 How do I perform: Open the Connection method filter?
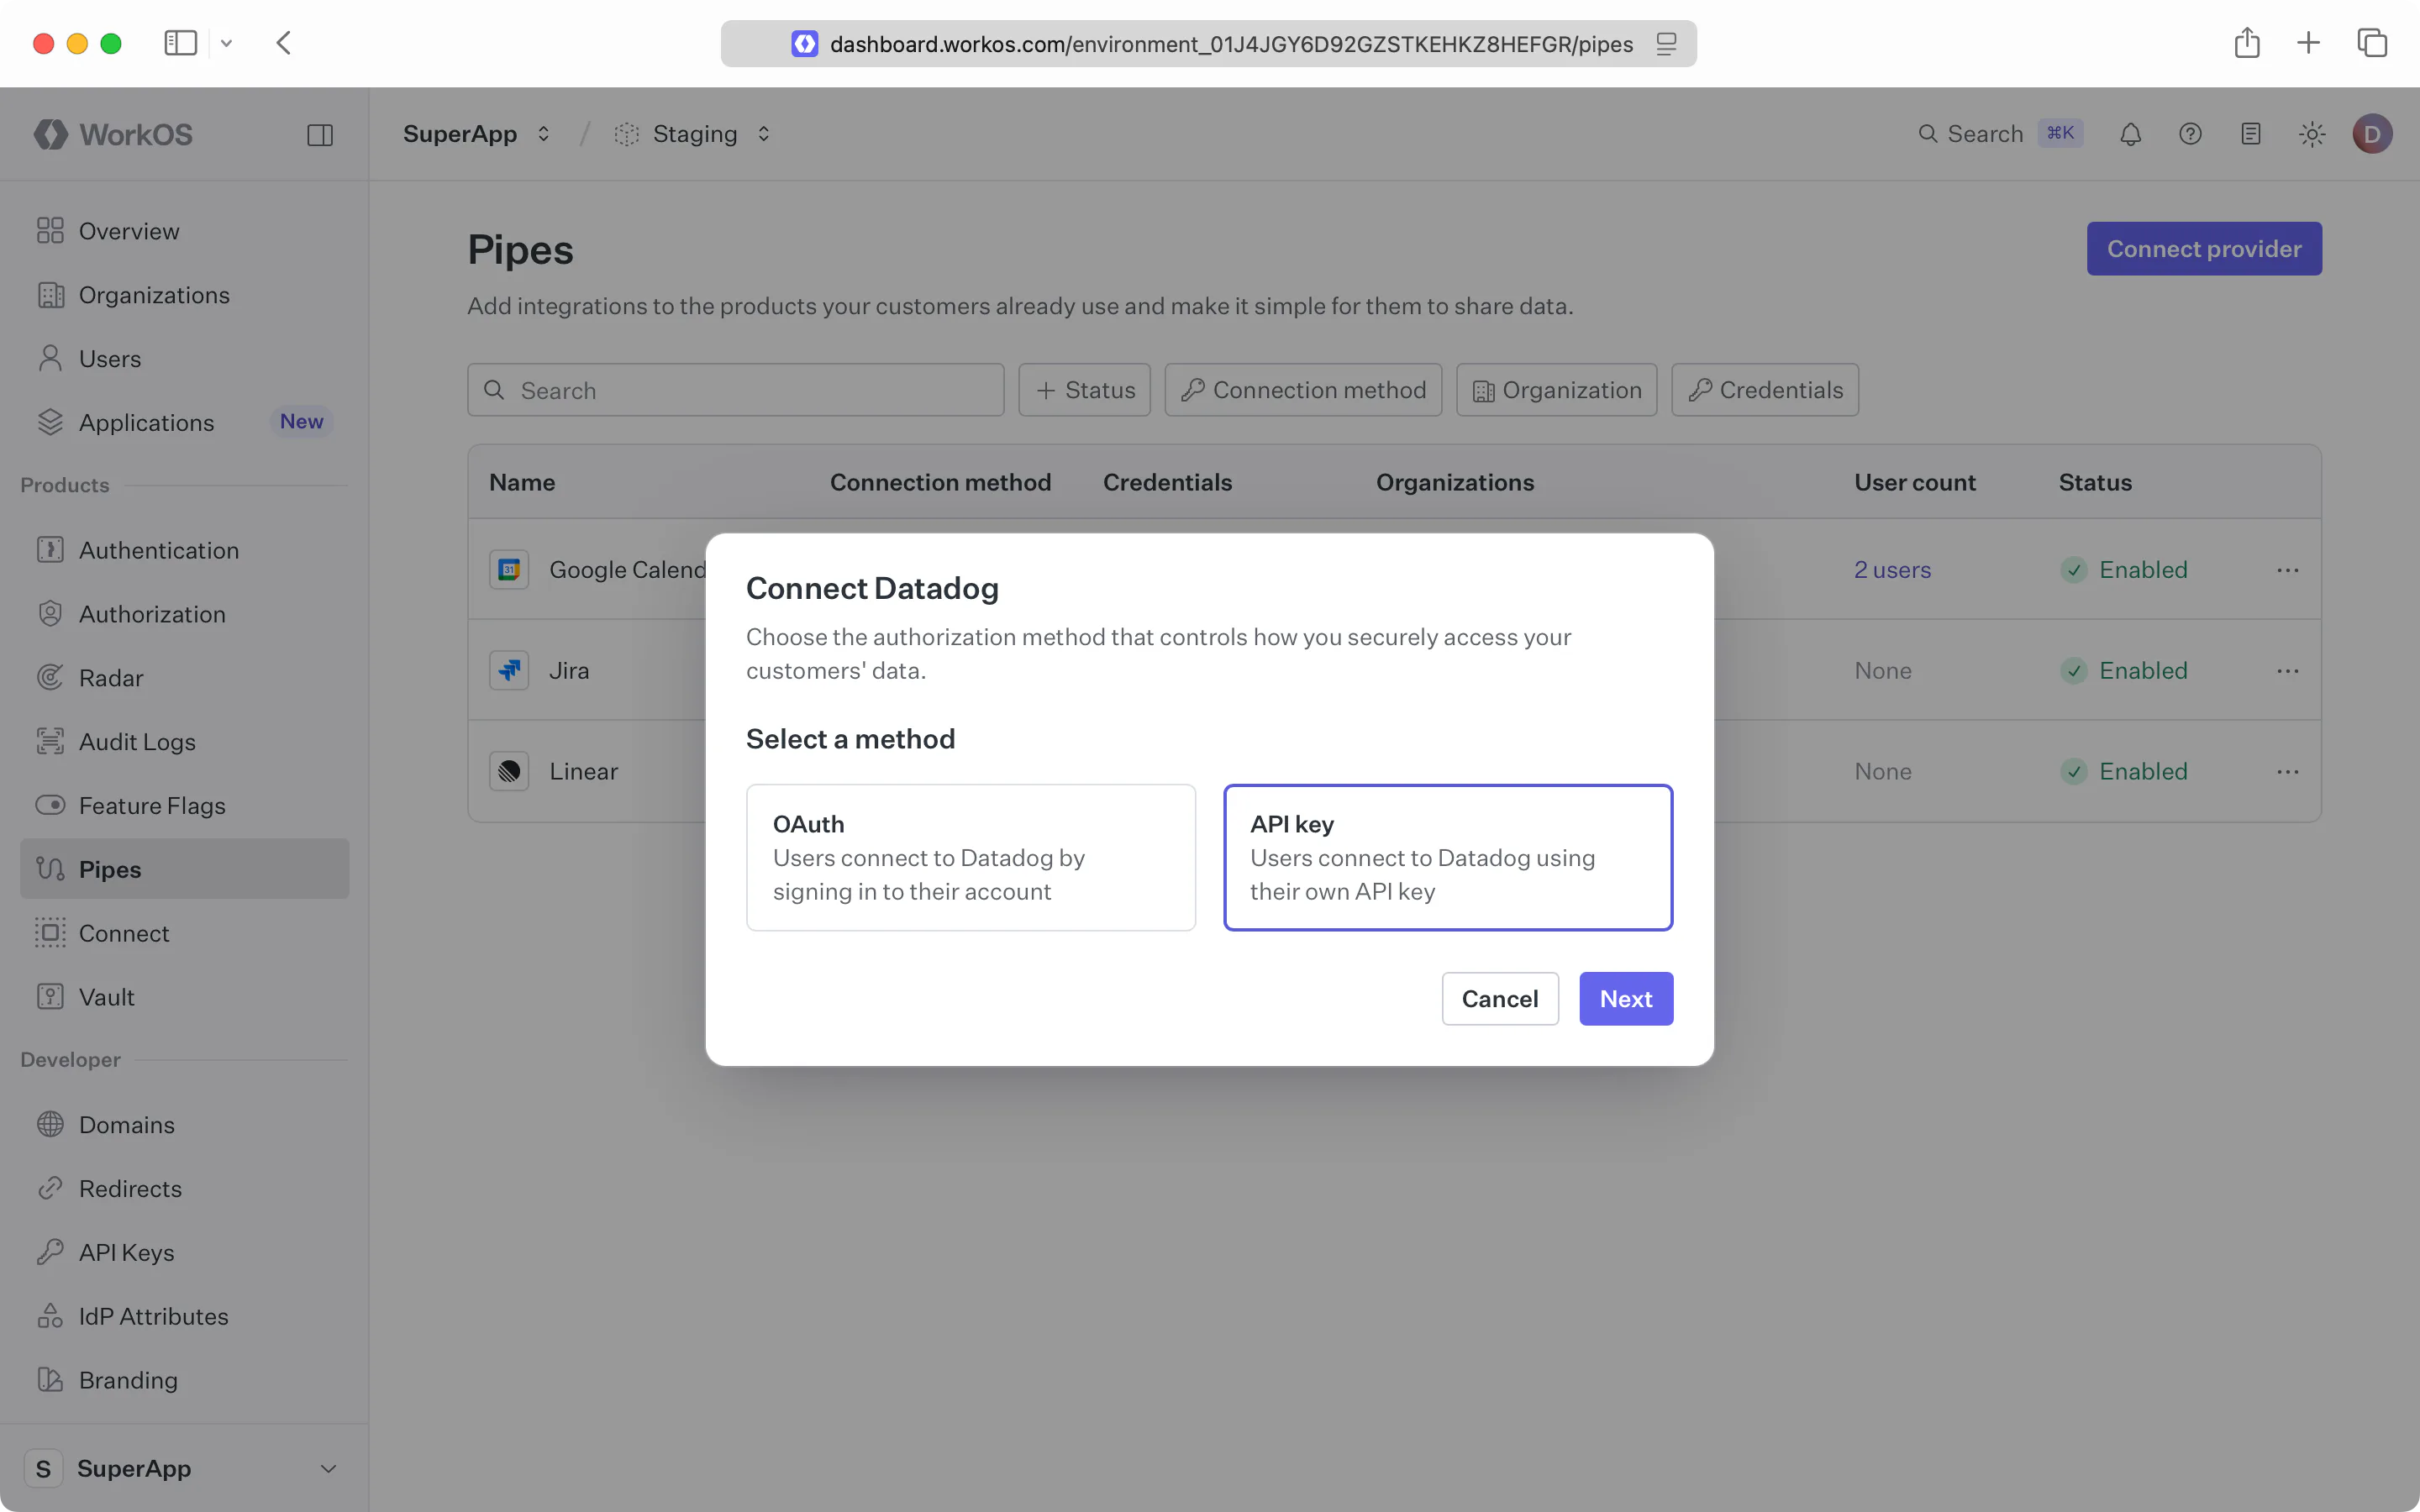click(1303, 390)
